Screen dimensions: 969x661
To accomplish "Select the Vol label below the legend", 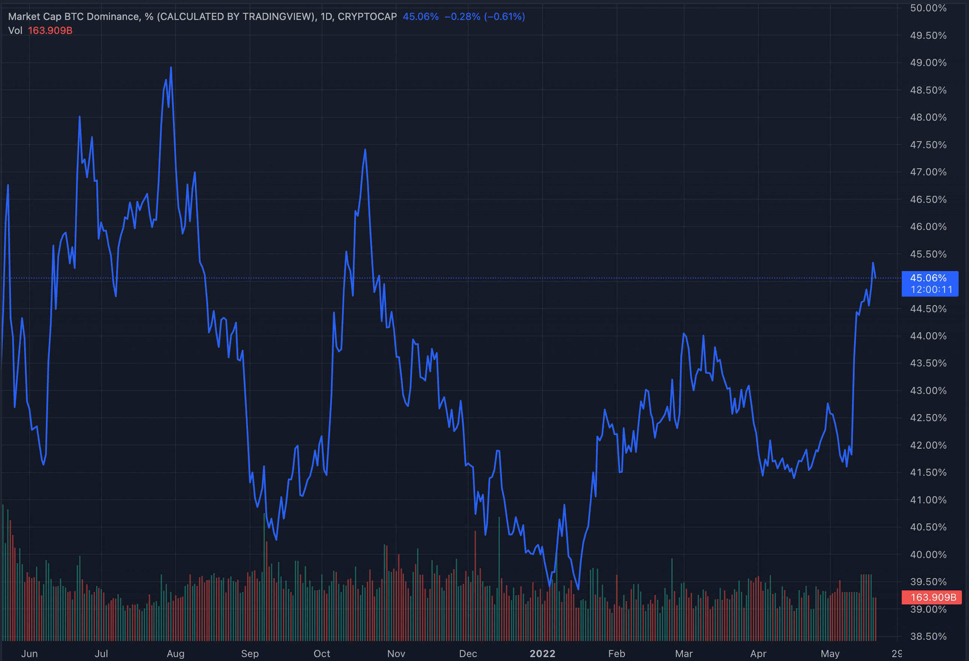I will [x=15, y=31].
